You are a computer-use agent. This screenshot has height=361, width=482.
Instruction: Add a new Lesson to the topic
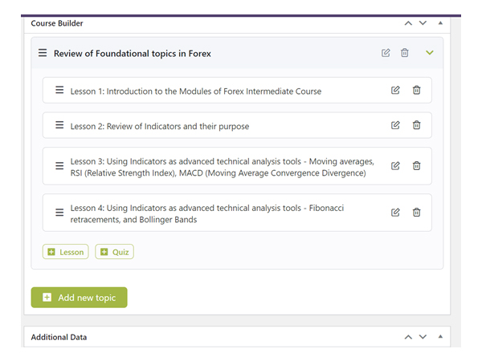66,252
